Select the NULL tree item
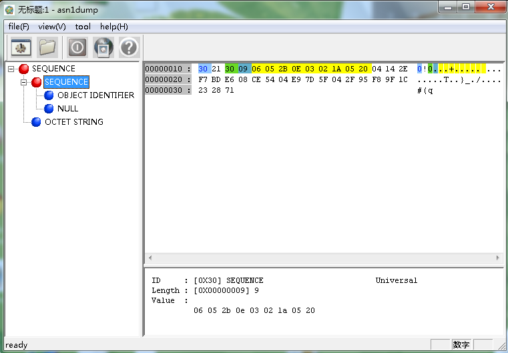The height and width of the screenshot is (353, 508). [67, 109]
